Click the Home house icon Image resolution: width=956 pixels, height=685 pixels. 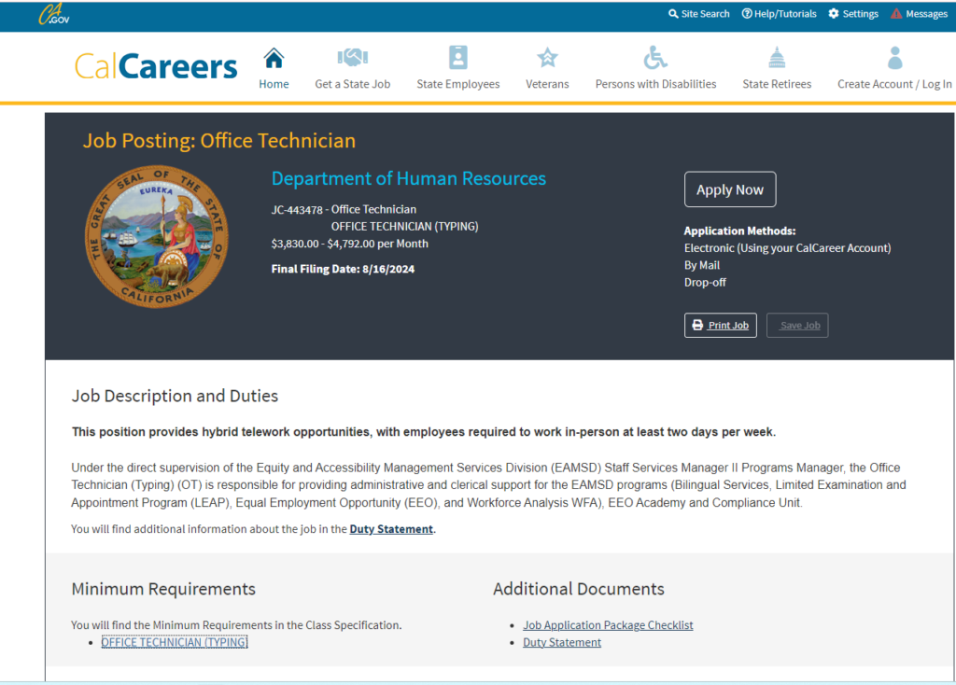pyautogui.click(x=274, y=59)
